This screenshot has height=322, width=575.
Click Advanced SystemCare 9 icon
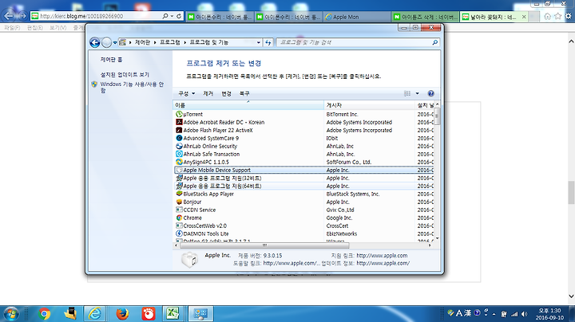(179, 139)
